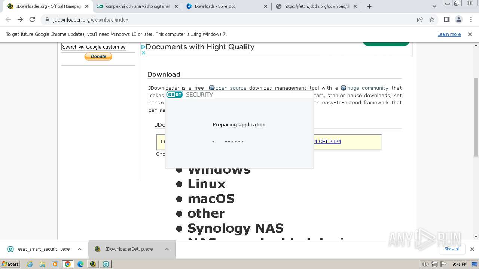Reload the current page
This screenshot has width=479, height=269.
coord(32,19)
